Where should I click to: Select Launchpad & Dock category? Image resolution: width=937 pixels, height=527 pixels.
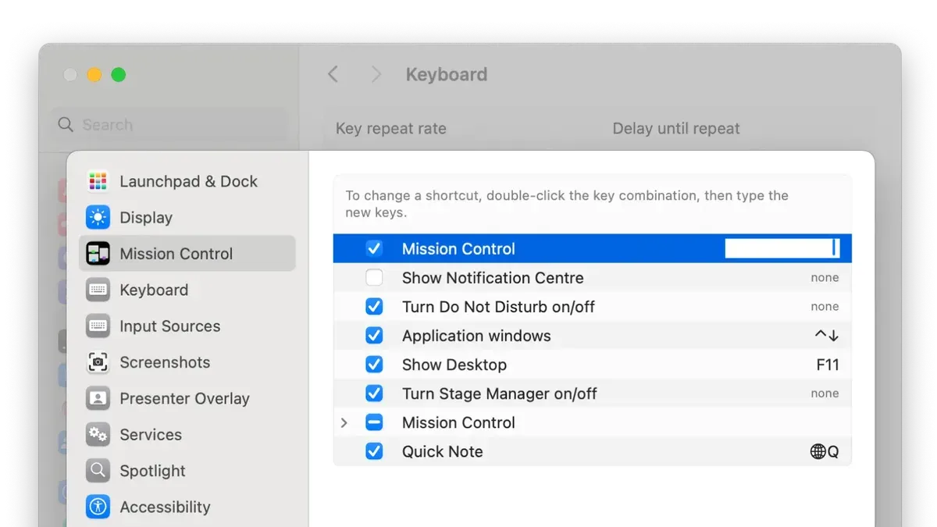(187, 181)
